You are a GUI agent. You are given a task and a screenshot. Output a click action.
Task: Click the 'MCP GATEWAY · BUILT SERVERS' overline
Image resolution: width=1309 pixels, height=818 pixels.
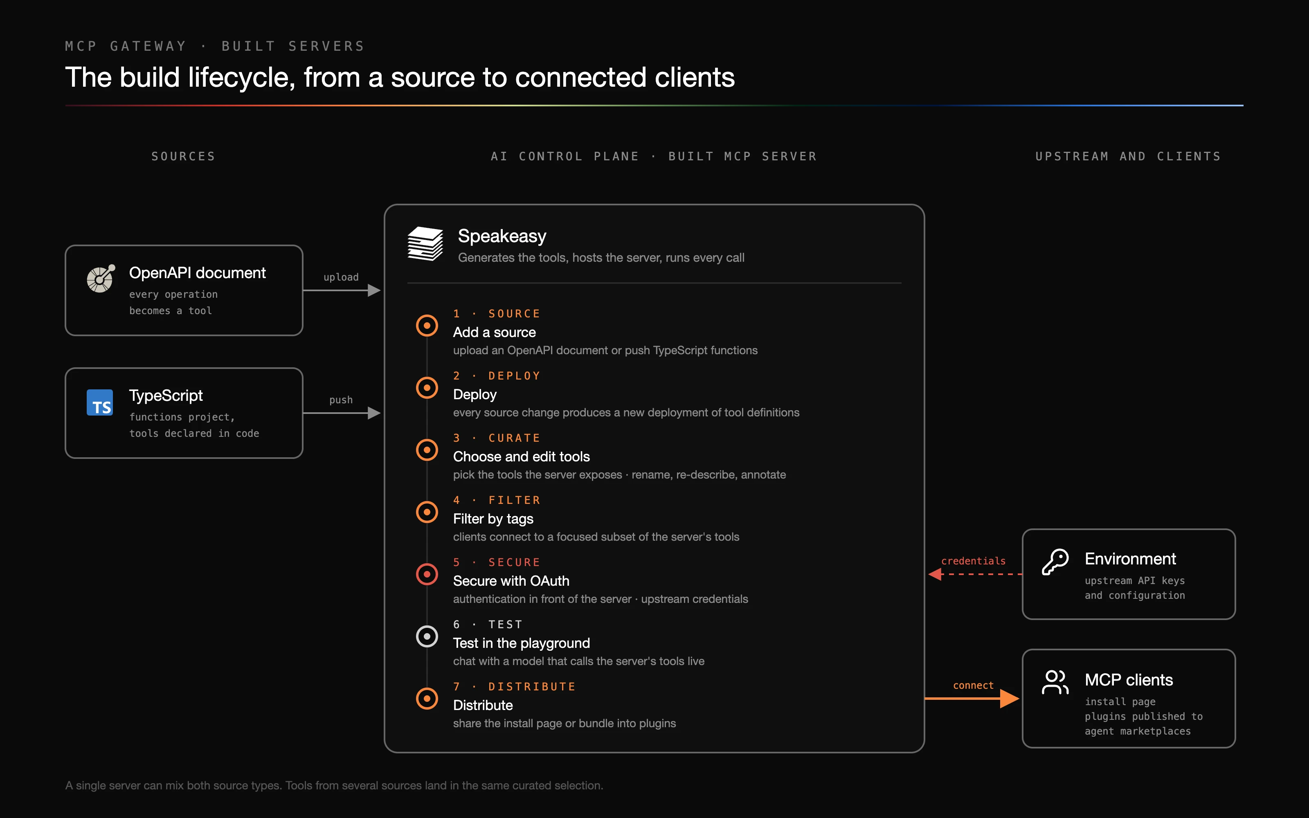pos(215,46)
